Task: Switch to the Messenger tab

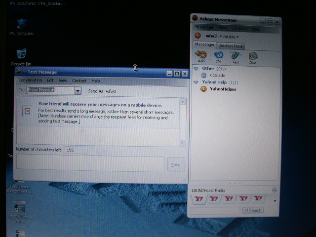Action: tap(204, 44)
